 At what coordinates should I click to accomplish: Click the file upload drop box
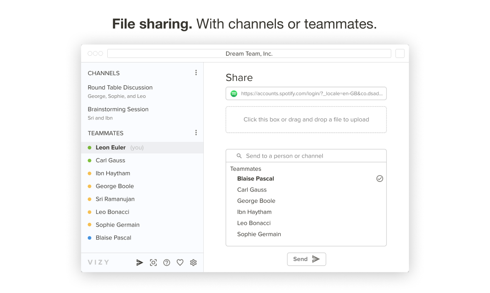click(x=306, y=120)
